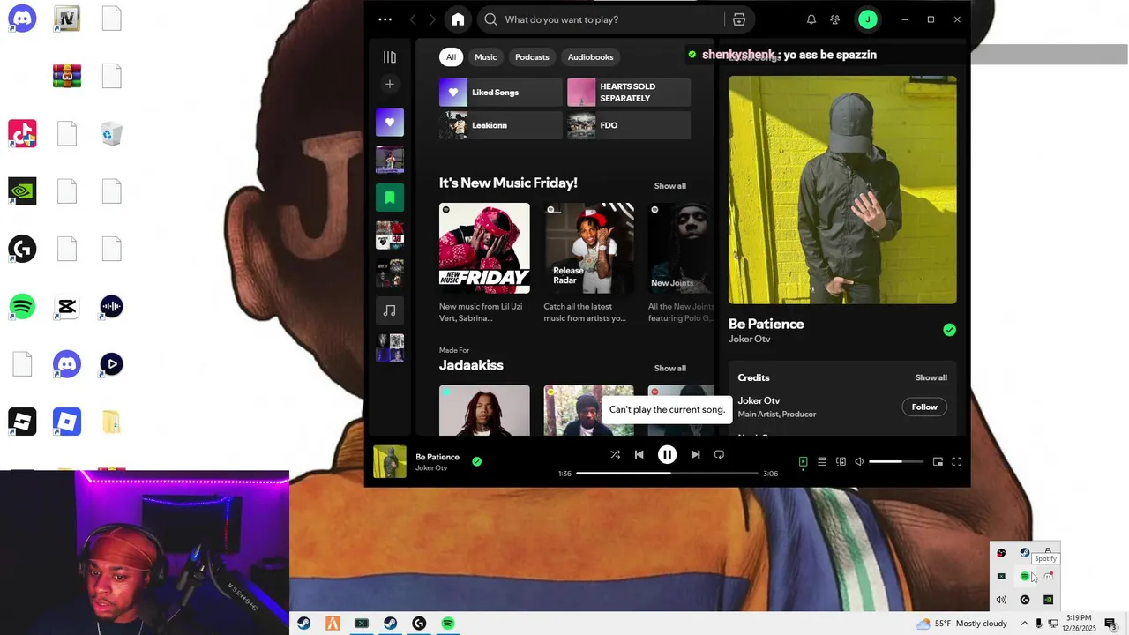Show all for Made For Jadaakiss
1129x635 pixels.
(x=669, y=369)
